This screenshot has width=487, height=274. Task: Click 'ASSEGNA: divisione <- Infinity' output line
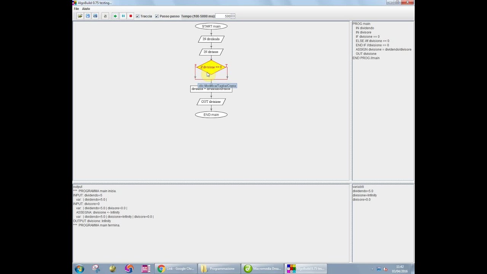pyautogui.click(x=98, y=212)
